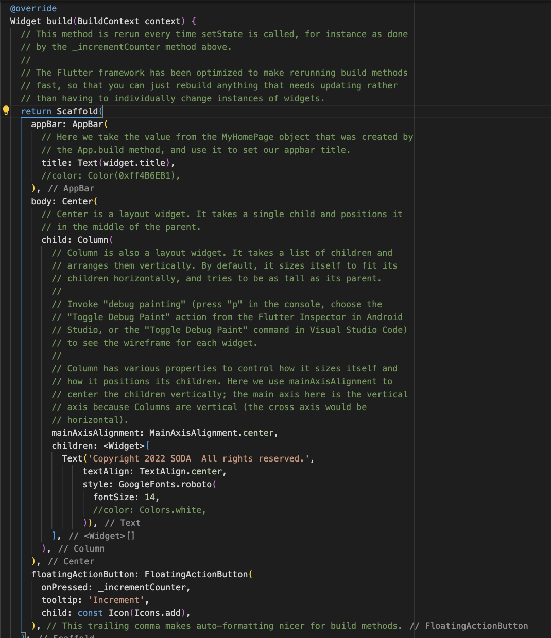551x638 pixels.
Task: Click 'style: GoogleFonts.roboto(' line
Action: coord(149,484)
